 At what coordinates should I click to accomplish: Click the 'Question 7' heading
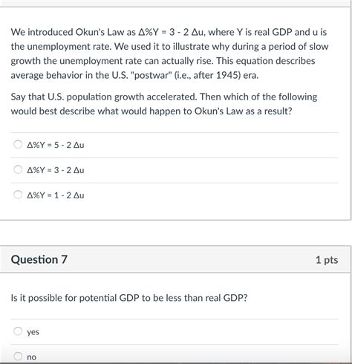39,259
